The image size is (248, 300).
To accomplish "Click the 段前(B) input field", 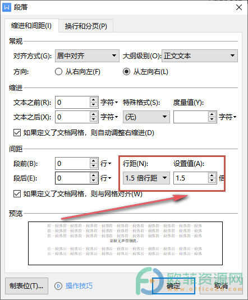I will click(72, 164).
